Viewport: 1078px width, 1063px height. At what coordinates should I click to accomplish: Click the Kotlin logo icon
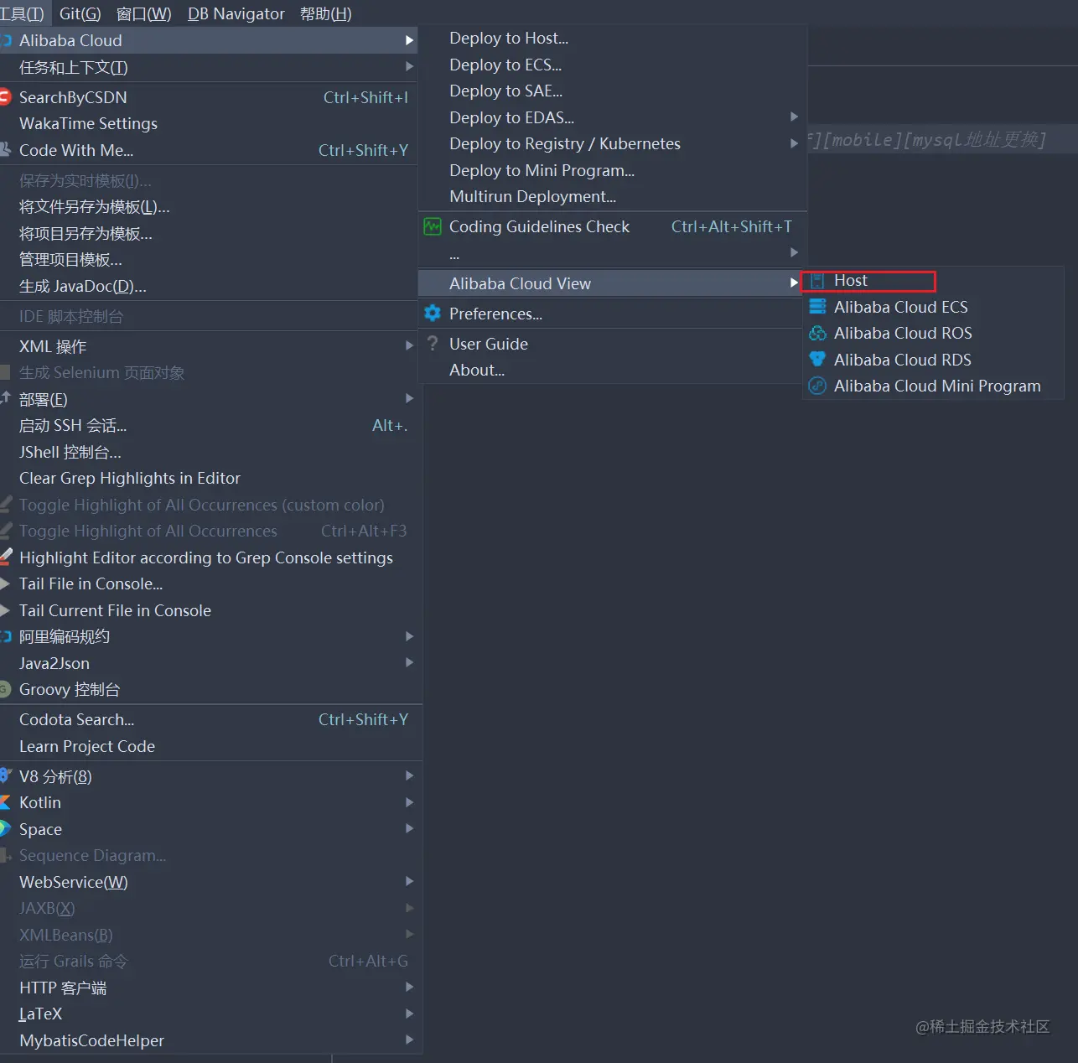click(x=5, y=802)
